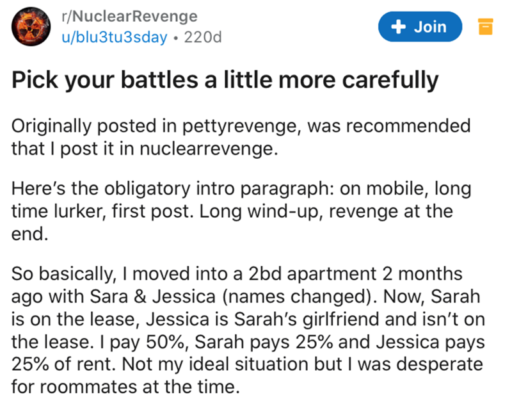Click the word 'pettyrevenge' in the post
The image size is (512, 406).
point(248,126)
